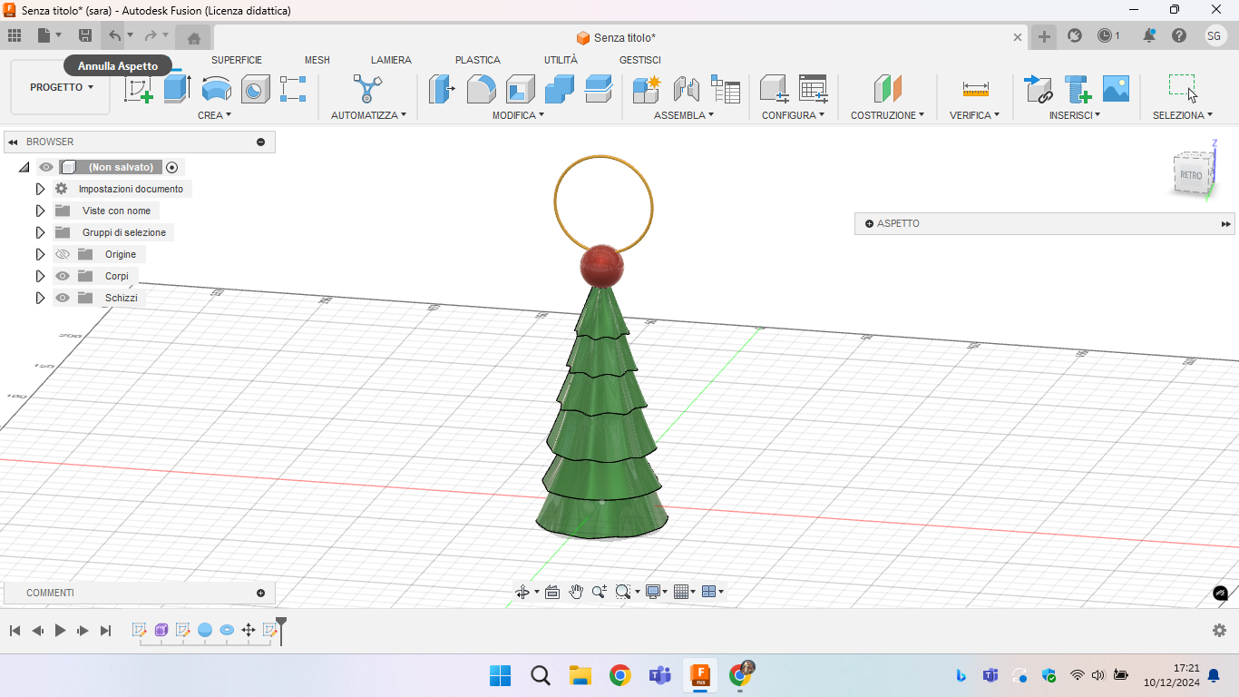
Task: Jump to the timeline beginning
Action: tap(15, 630)
